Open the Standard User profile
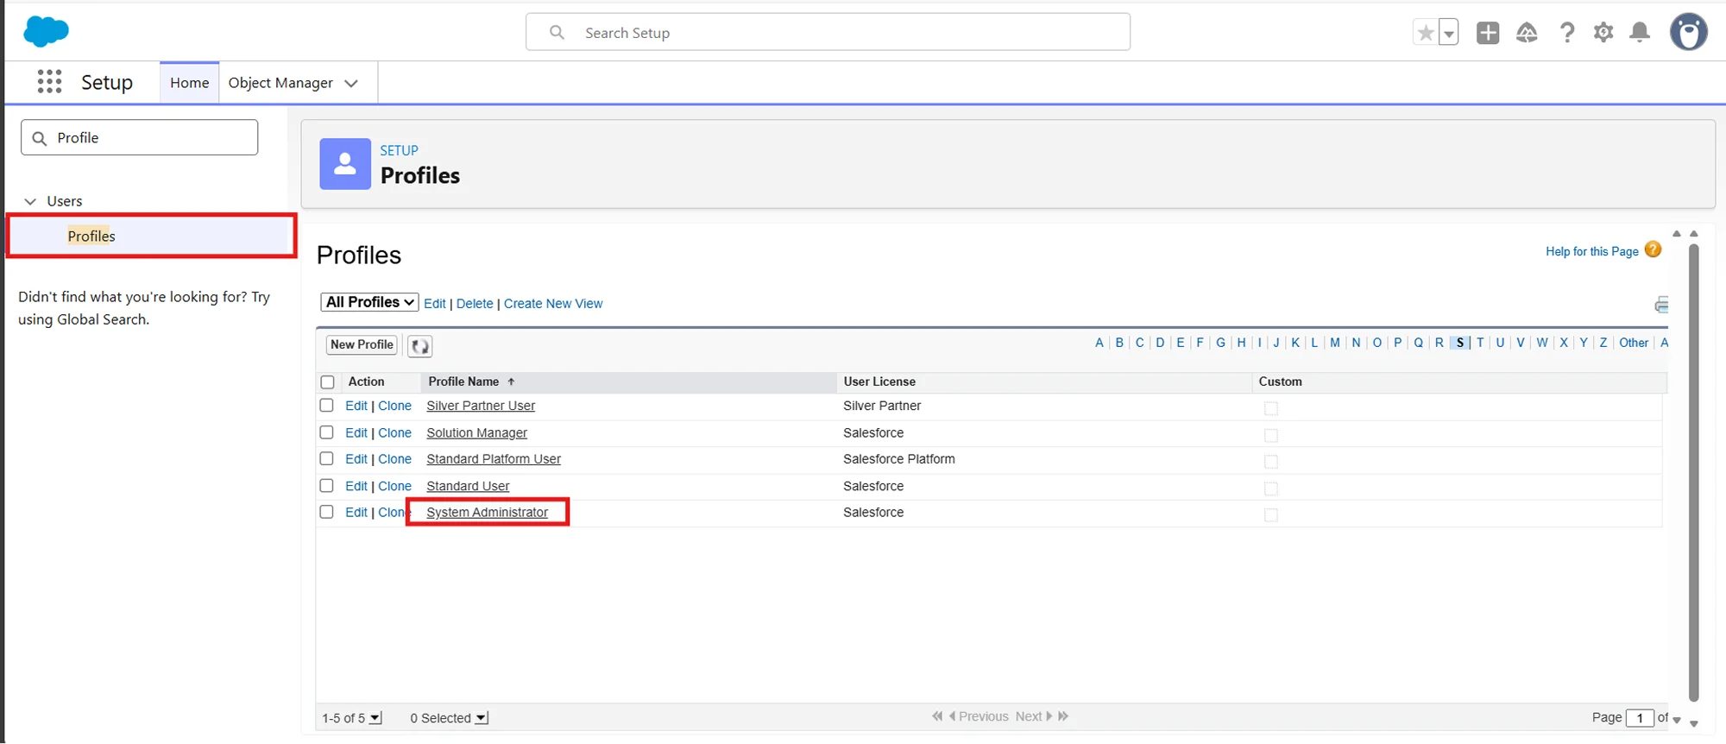 point(468,486)
